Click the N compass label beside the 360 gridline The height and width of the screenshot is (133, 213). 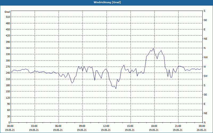coord(204,48)
